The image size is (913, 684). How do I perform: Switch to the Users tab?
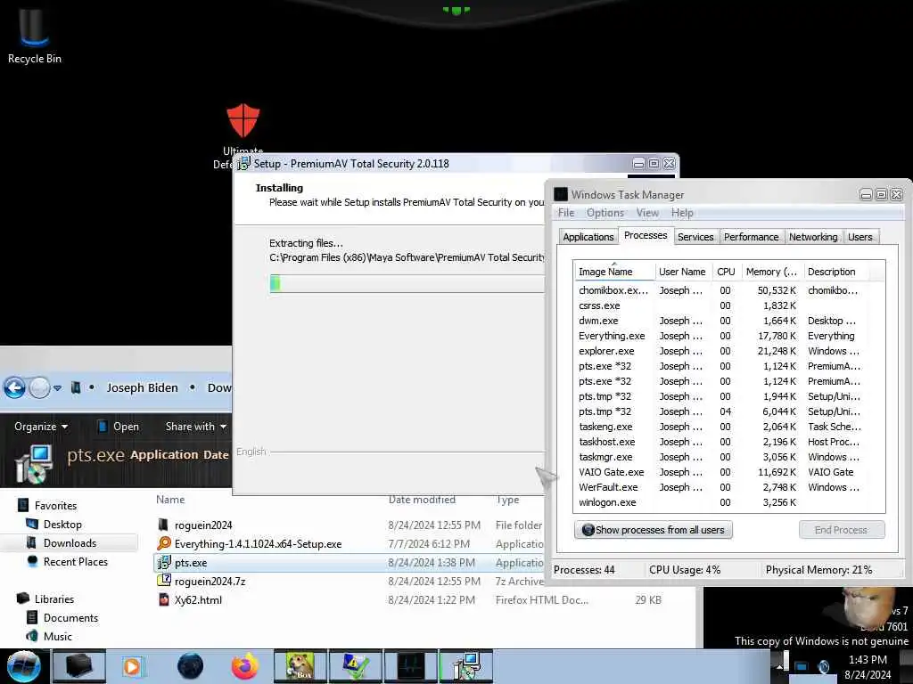(x=860, y=237)
